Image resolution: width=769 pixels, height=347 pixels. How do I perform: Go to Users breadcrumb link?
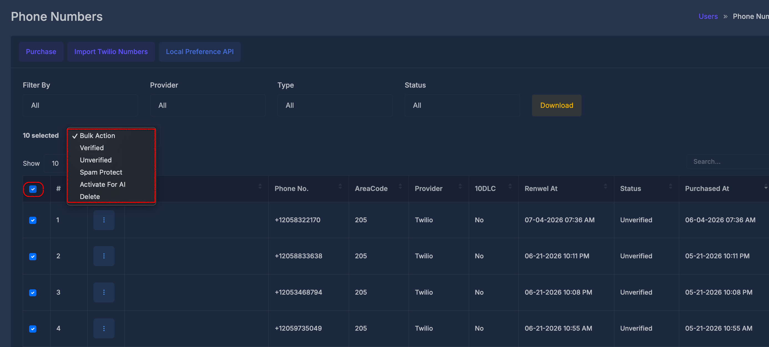[x=708, y=16]
